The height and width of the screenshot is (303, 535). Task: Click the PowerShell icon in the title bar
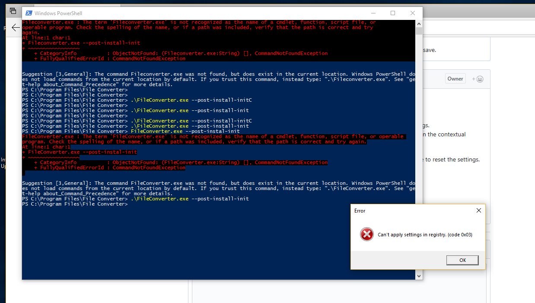tap(29, 13)
